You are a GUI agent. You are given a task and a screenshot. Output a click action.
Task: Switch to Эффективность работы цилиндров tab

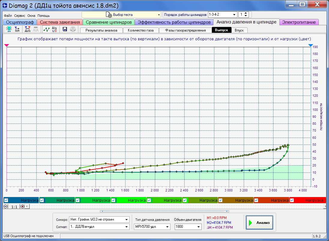[x=174, y=22]
